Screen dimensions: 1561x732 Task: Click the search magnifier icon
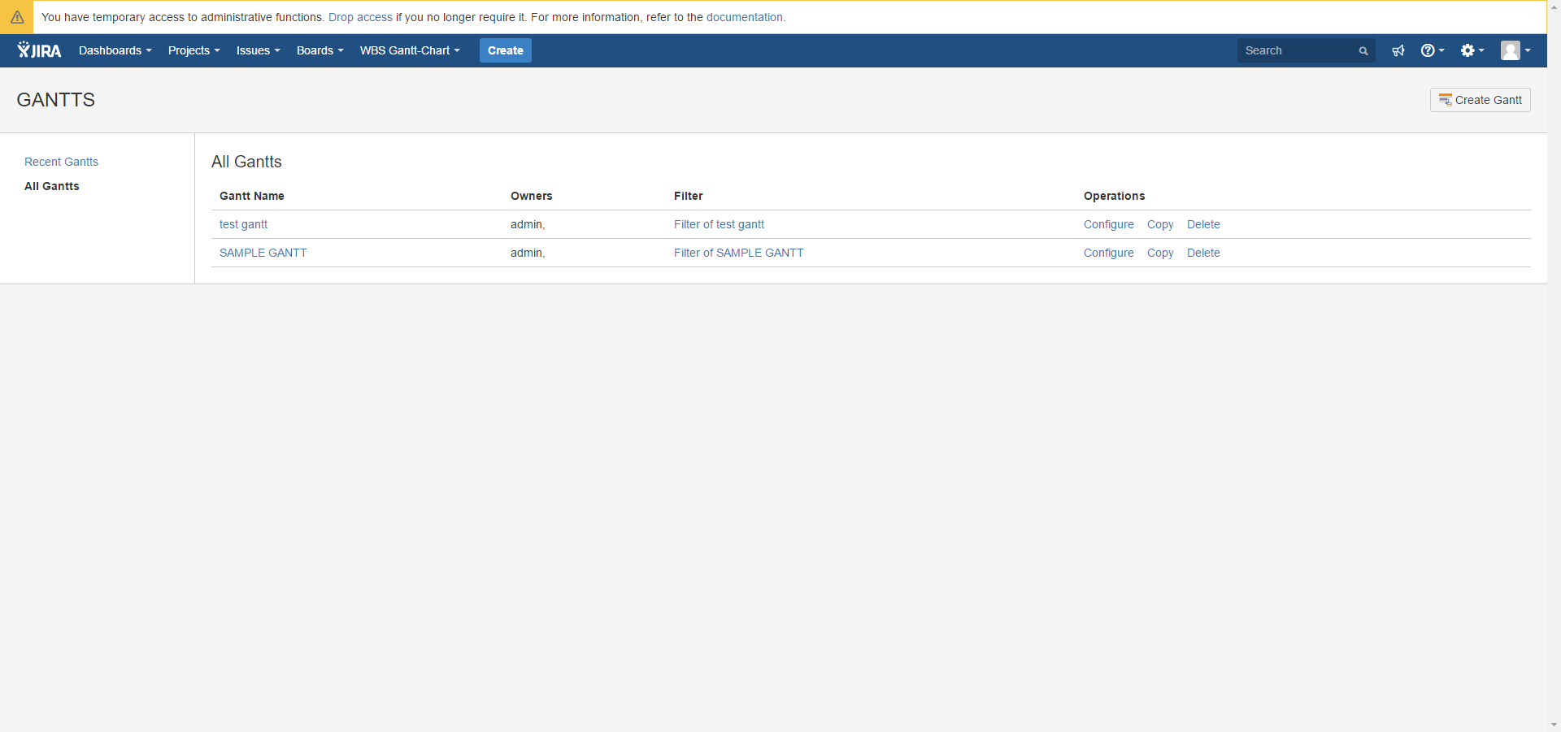tap(1363, 51)
